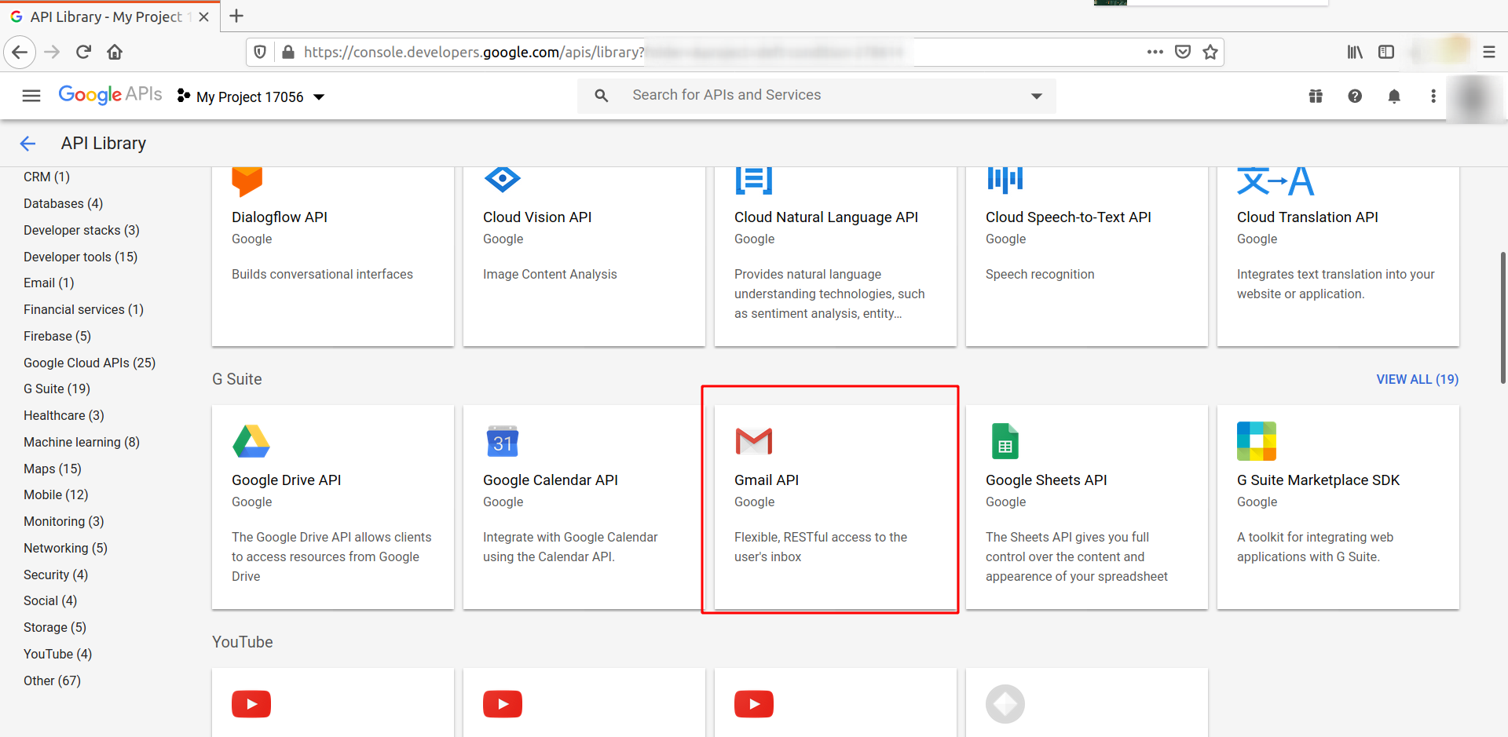Click the Cloud Vision API icon
The width and height of the screenshot is (1508, 737).
click(503, 180)
